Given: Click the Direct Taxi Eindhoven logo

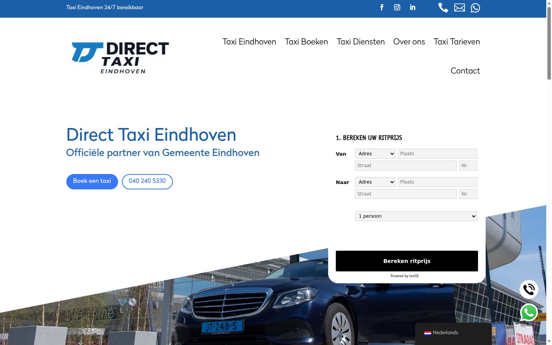Looking at the screenshot, I should click(x=120, y=58).
